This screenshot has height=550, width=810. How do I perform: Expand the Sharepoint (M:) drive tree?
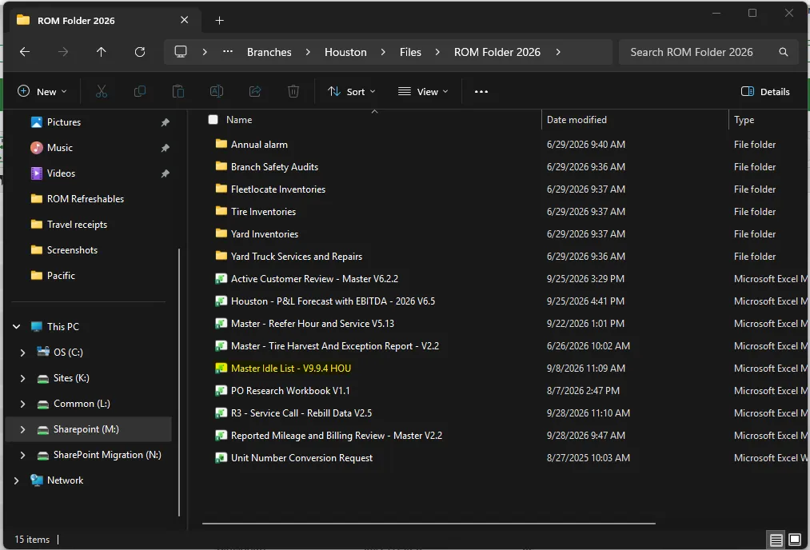[x=22, y=429]
